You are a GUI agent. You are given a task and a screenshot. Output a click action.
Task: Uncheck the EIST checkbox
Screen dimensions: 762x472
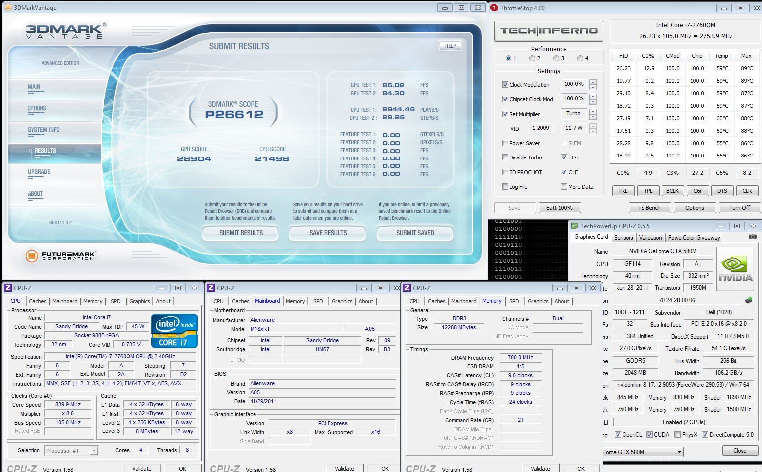564,157
